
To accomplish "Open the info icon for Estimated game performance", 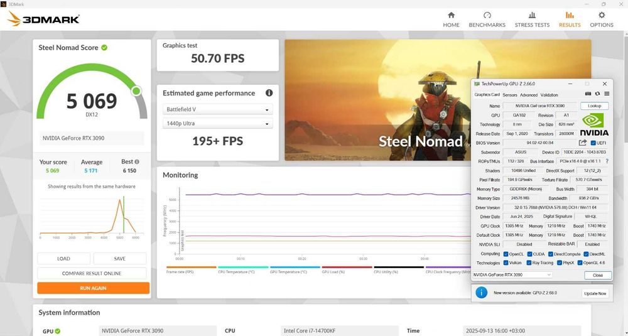I will click(269, 93).
